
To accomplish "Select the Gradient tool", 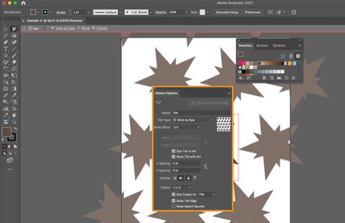I will tap(14, 89).
